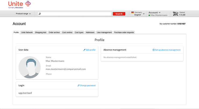199x109 pixels.
Task: Open the shopping basket icon
Action: [x=176, y=13]
